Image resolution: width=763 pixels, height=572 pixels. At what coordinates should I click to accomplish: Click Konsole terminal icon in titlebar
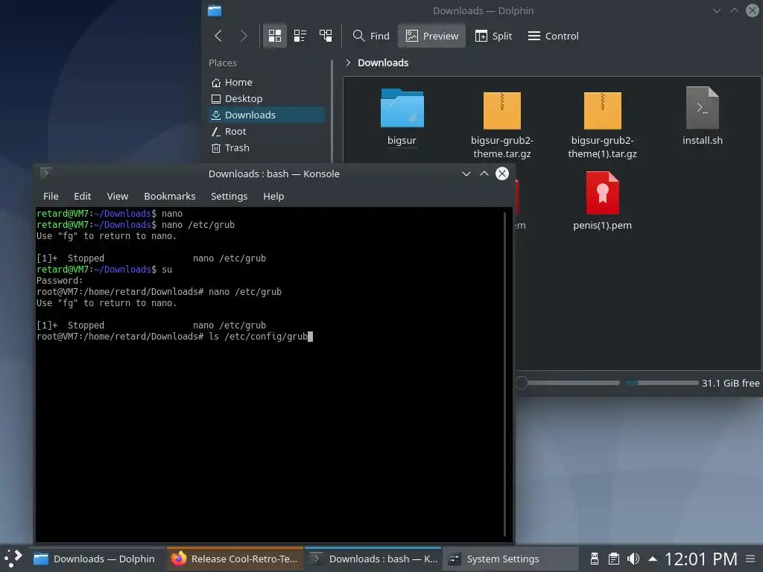[x=45, y=173]
